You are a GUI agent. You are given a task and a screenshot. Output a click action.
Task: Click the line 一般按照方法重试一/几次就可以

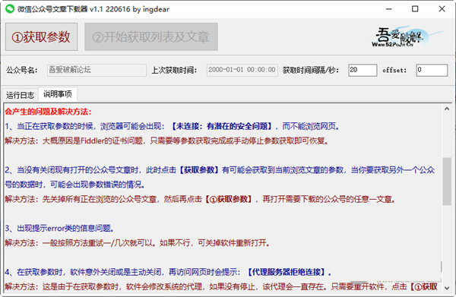(138, 242)
